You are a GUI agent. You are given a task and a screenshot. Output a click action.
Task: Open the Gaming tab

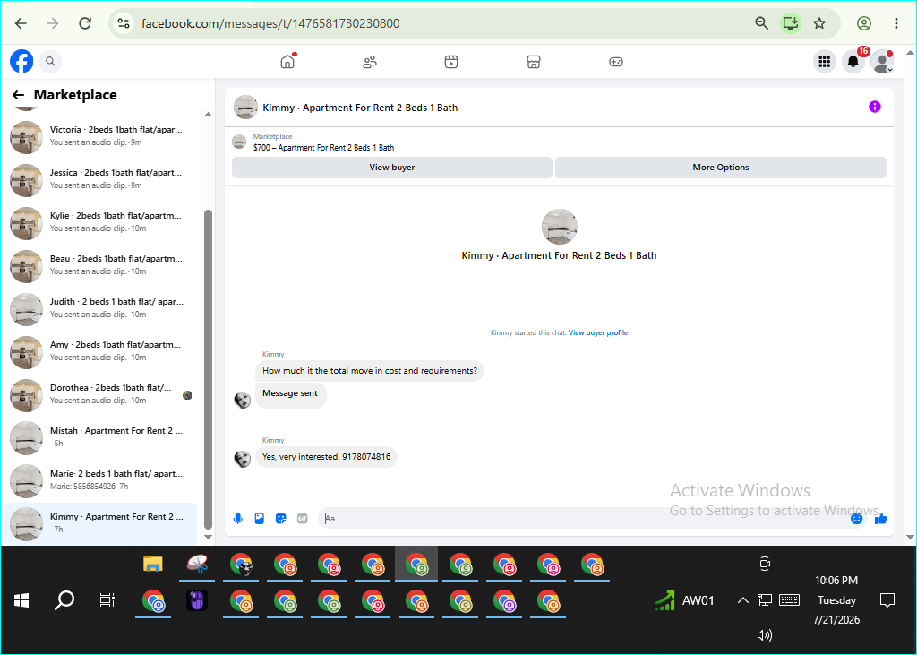(x=616, y=62)
